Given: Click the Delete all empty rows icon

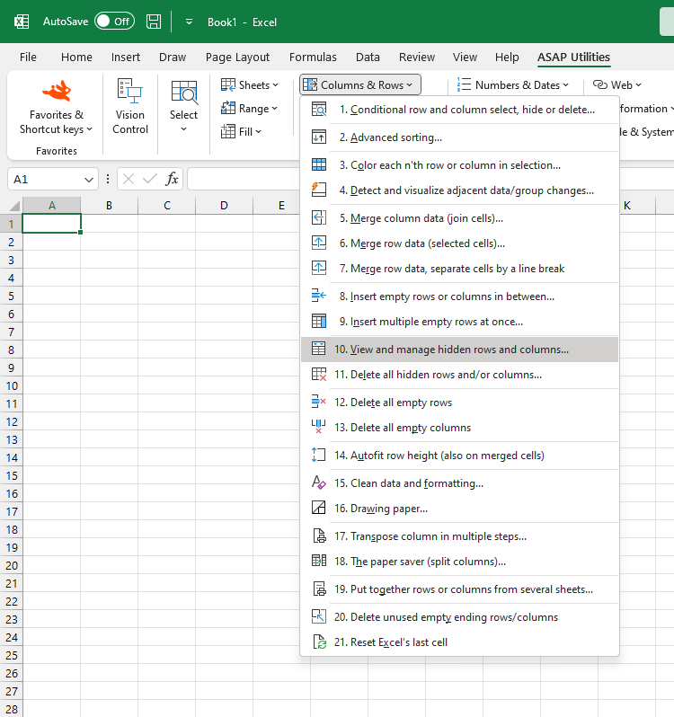Looking at the screenshot, I should click(x=319, y=402).
